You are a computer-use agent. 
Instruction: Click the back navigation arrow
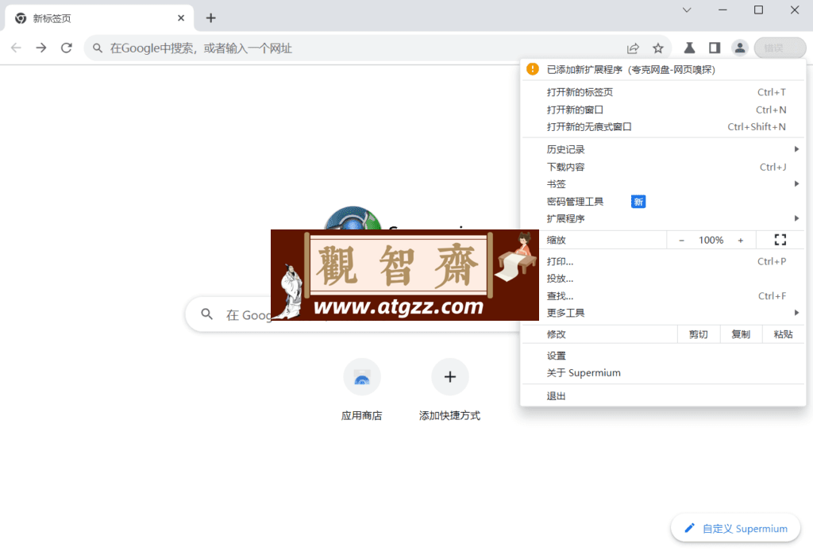(16, 48)
